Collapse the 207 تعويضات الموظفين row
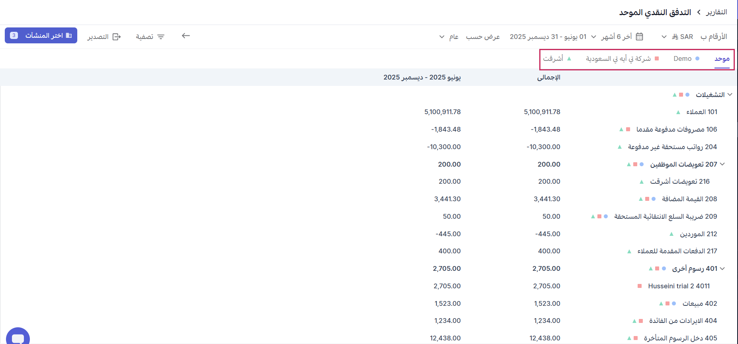This screenshot has height=344, width=738. [x=722, y=164]
